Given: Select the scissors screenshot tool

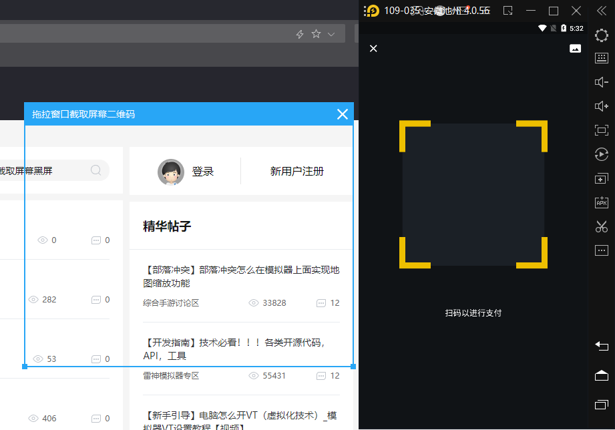Looking at the screenshot, I should [x=602, y=226].
